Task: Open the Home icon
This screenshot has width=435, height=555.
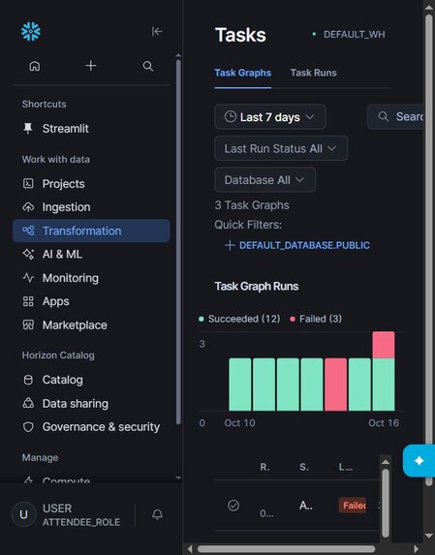Action: coord(34,66)
